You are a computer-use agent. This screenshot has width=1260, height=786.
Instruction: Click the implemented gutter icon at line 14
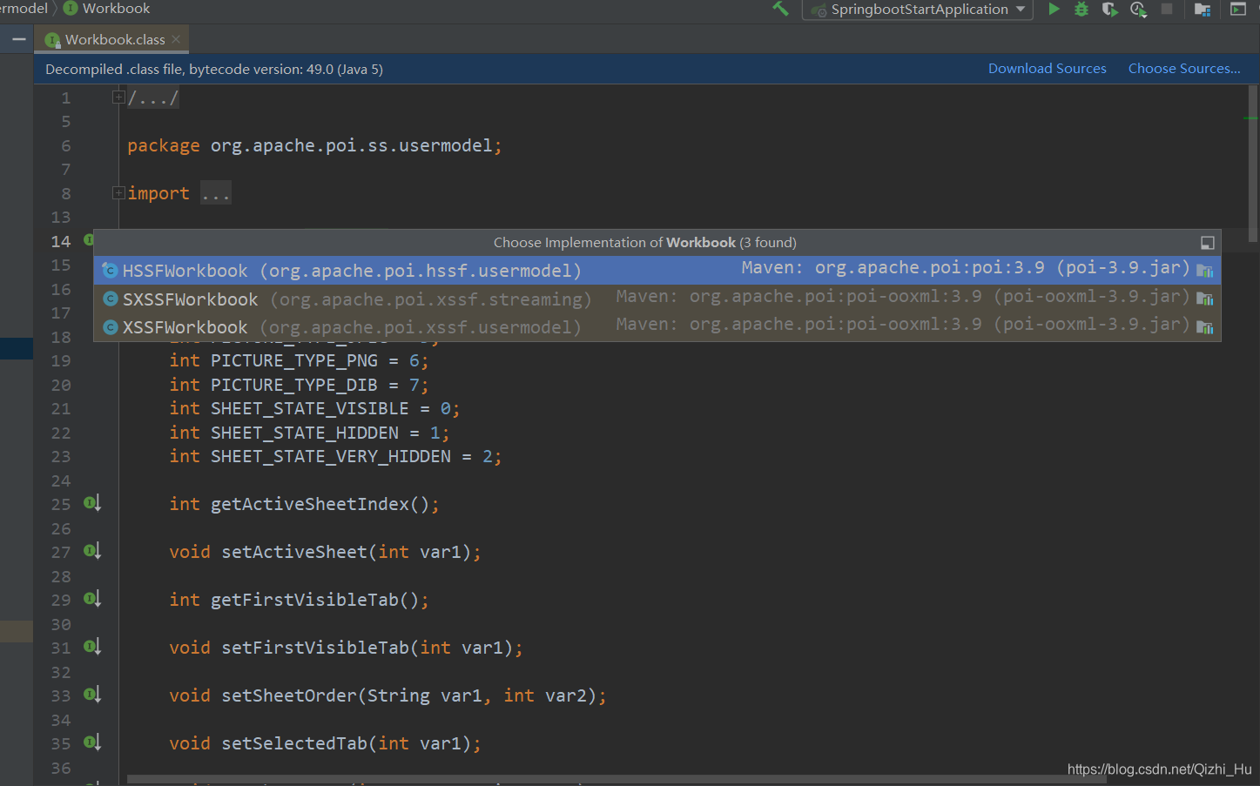88,239
